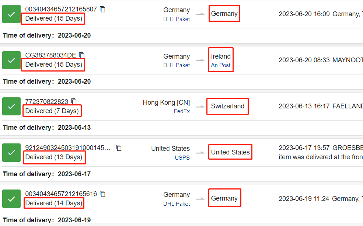This screenshot has height=226, width=363.
Task: Open the DHL Paket link in the first row
Action: [177, 19]
